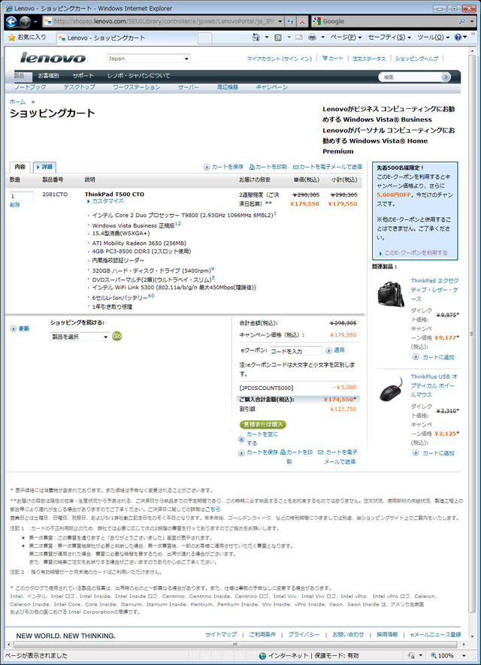Open the zoom 100% dropdown arrow
This screenshot has width=481, height=665.
[x=464, y=656]
